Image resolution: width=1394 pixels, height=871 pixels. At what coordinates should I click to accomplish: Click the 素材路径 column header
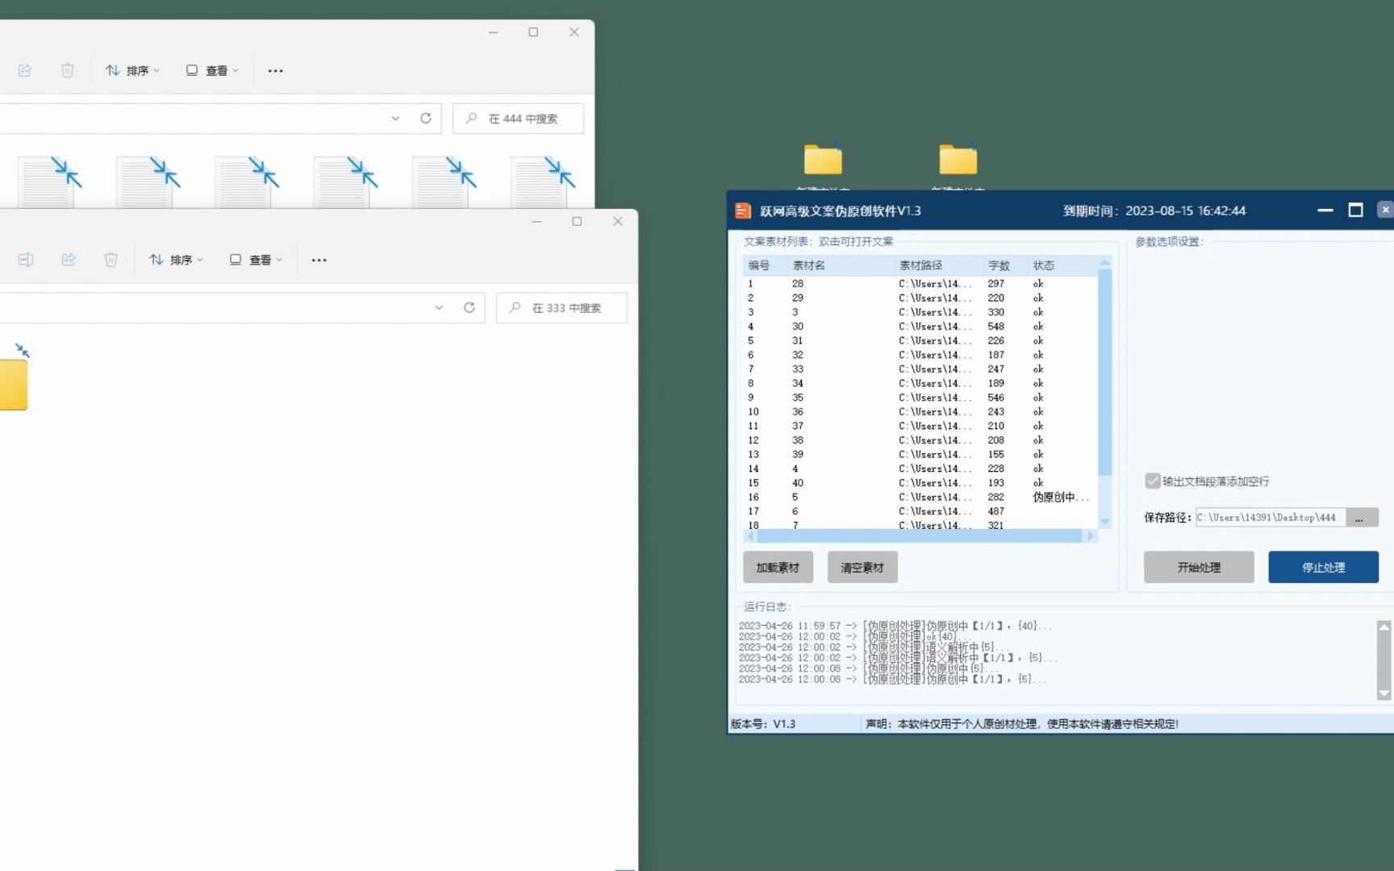tap(939, 265)
